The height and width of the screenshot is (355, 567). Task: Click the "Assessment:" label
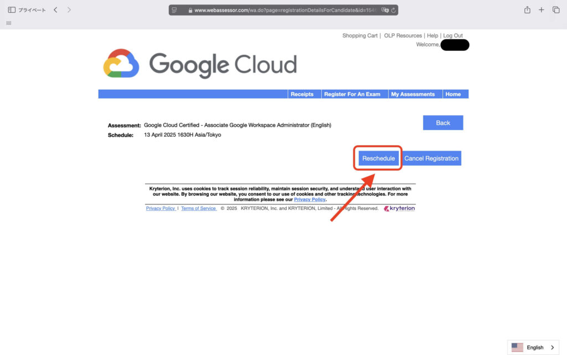point(124,126)
